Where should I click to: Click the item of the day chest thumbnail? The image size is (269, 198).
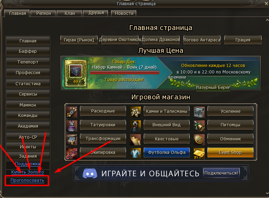pyautogui.click(x=76, y=73)
